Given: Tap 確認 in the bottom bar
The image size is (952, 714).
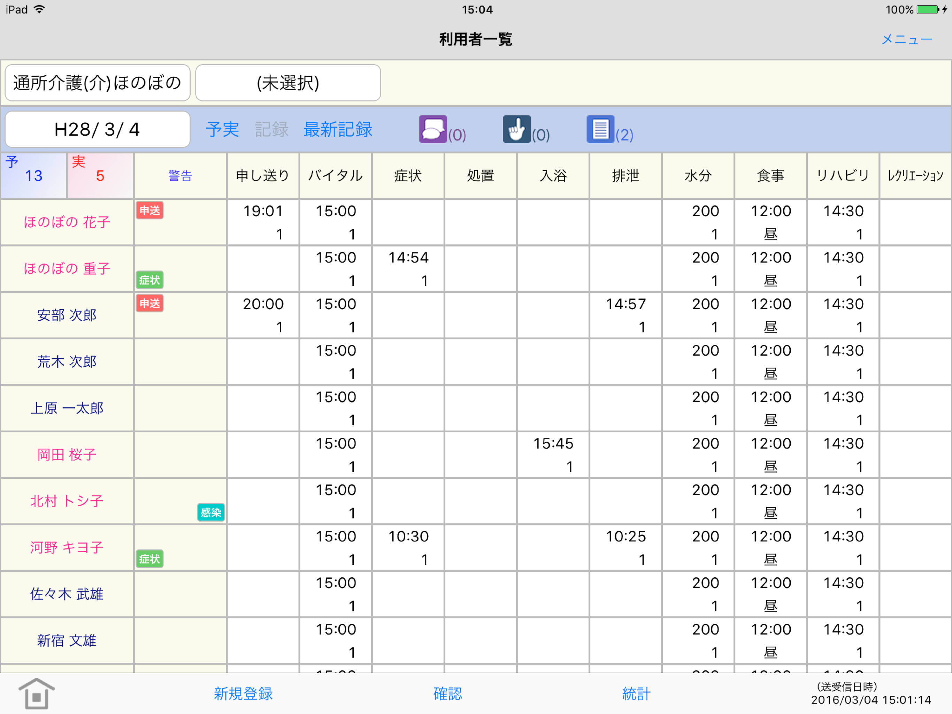Looking at the screenshot, I should point(447,694).
